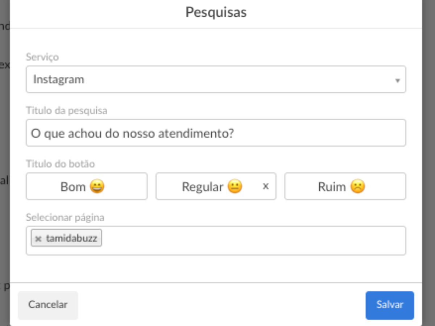Select the tamidabuzz page chip
Viewport: 435px width, 326px height.
pos(71,238)
